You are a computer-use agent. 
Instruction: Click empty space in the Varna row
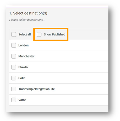[x=67, y=100]
